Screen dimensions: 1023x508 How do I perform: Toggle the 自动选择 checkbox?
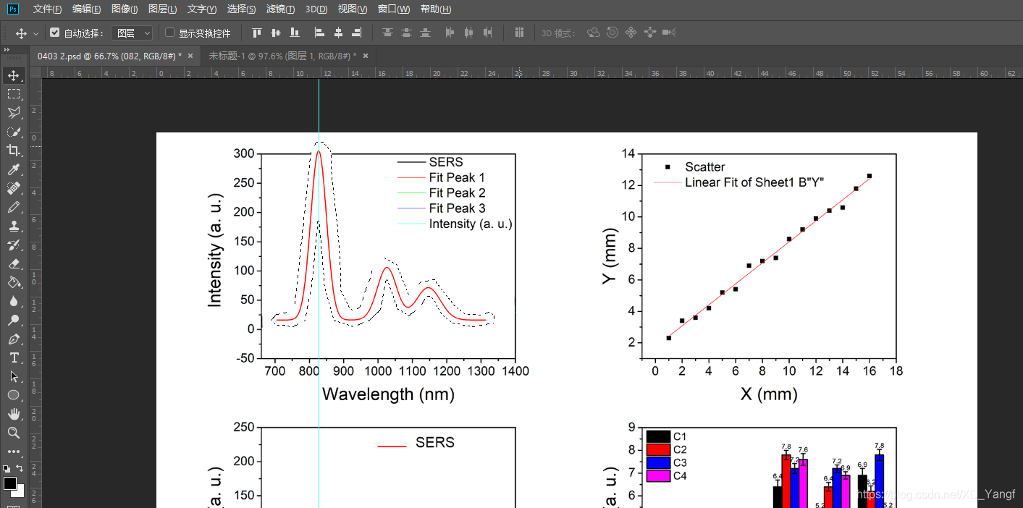tap(54, 33)
